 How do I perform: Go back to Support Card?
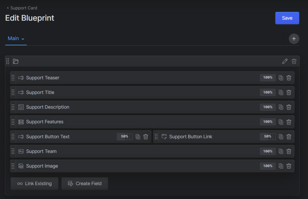point(22,8)
